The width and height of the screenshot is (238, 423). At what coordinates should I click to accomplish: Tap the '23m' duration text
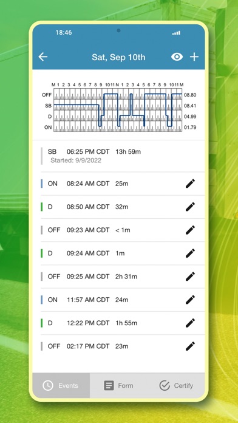122,346
